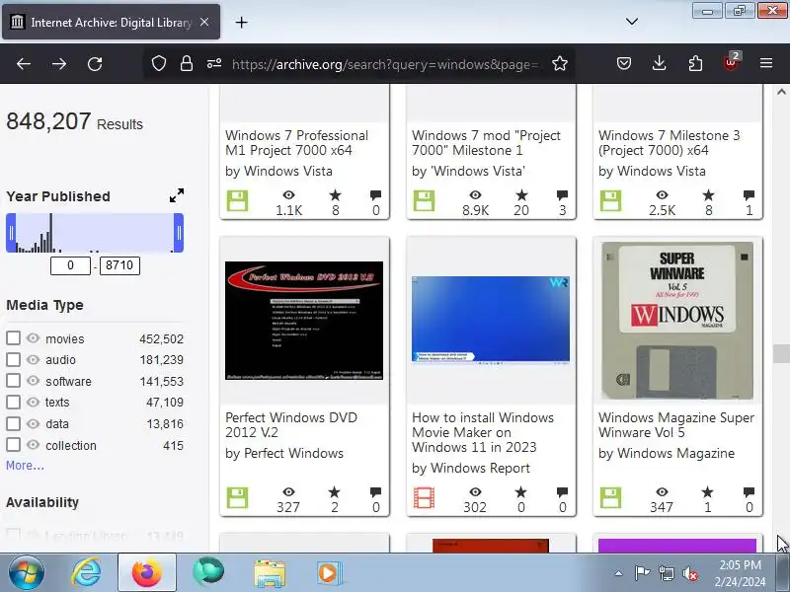The width and height of the screenshot is (790, 592).
Task: Grab the right year range slider handle
Action: point(179,233)
